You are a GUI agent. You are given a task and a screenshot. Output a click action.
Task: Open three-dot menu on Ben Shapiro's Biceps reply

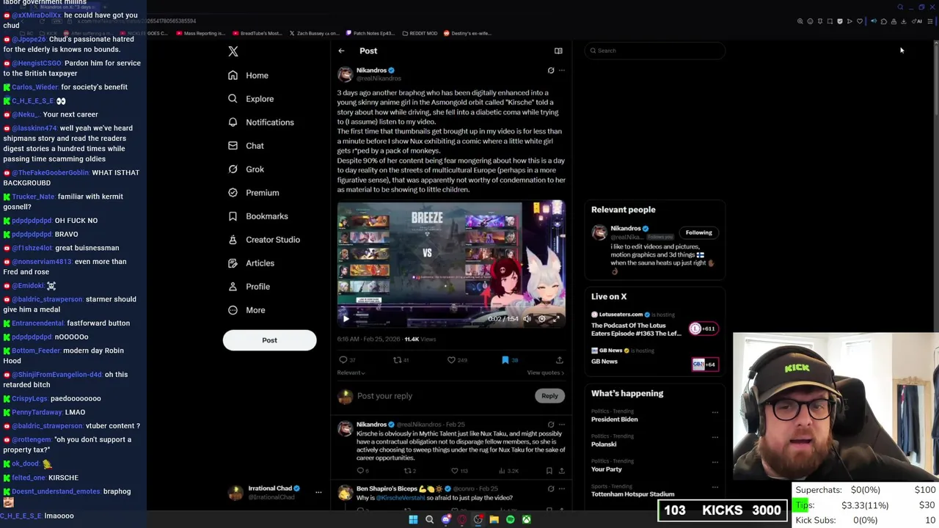click(562, 488)
